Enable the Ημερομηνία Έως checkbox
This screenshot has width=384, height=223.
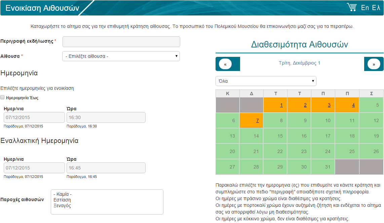[2, 98]
